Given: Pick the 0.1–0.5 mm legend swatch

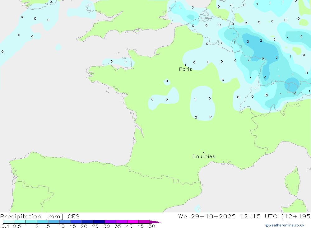Looking at the screenshot, I should click(8, 222).
